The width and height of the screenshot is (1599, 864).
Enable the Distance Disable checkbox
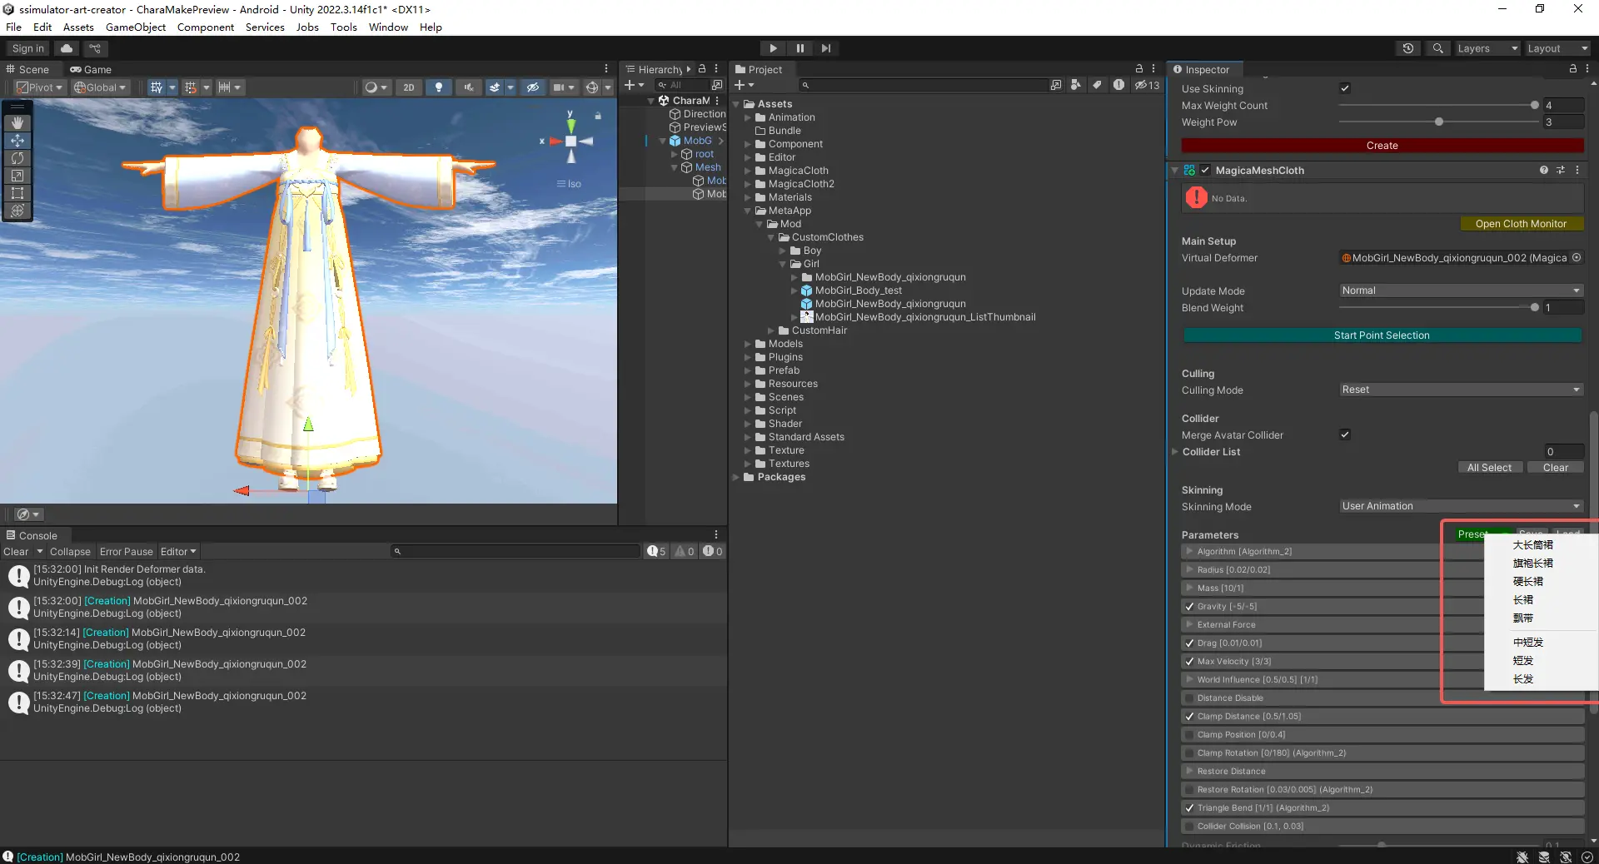(1189, 698)
